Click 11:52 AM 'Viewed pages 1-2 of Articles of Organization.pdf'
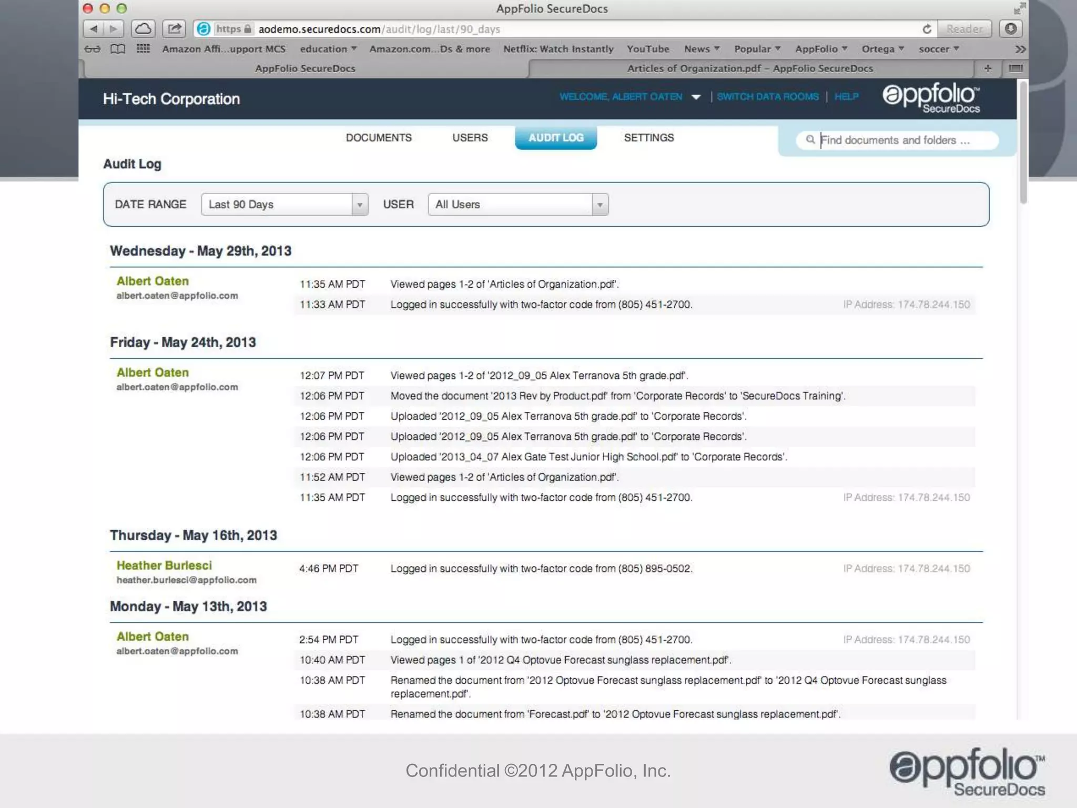 [504, 477]
